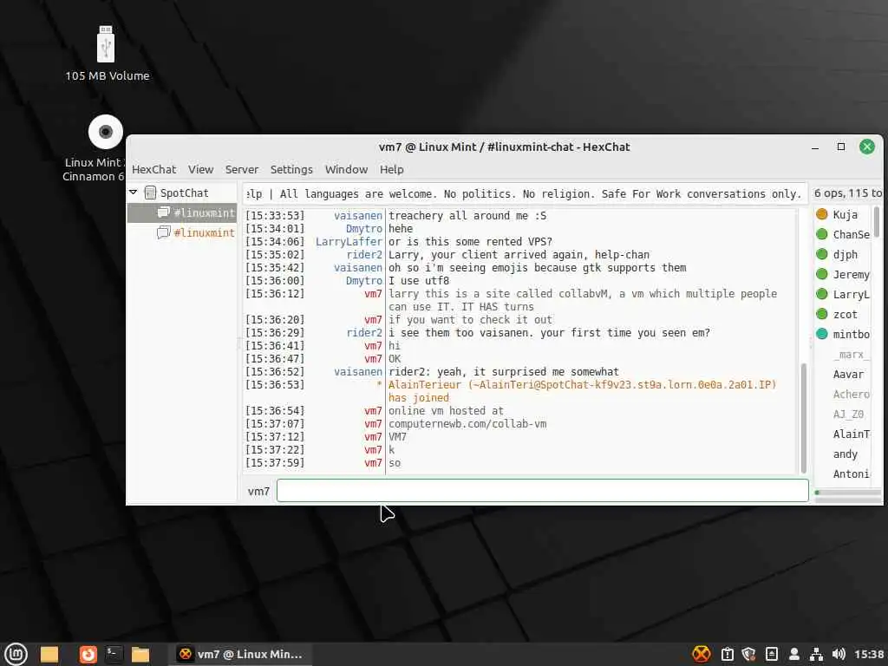This screenshot has width=888, height=666.
Task: Open the notification info tray icon
Action: tap(728, 654)
